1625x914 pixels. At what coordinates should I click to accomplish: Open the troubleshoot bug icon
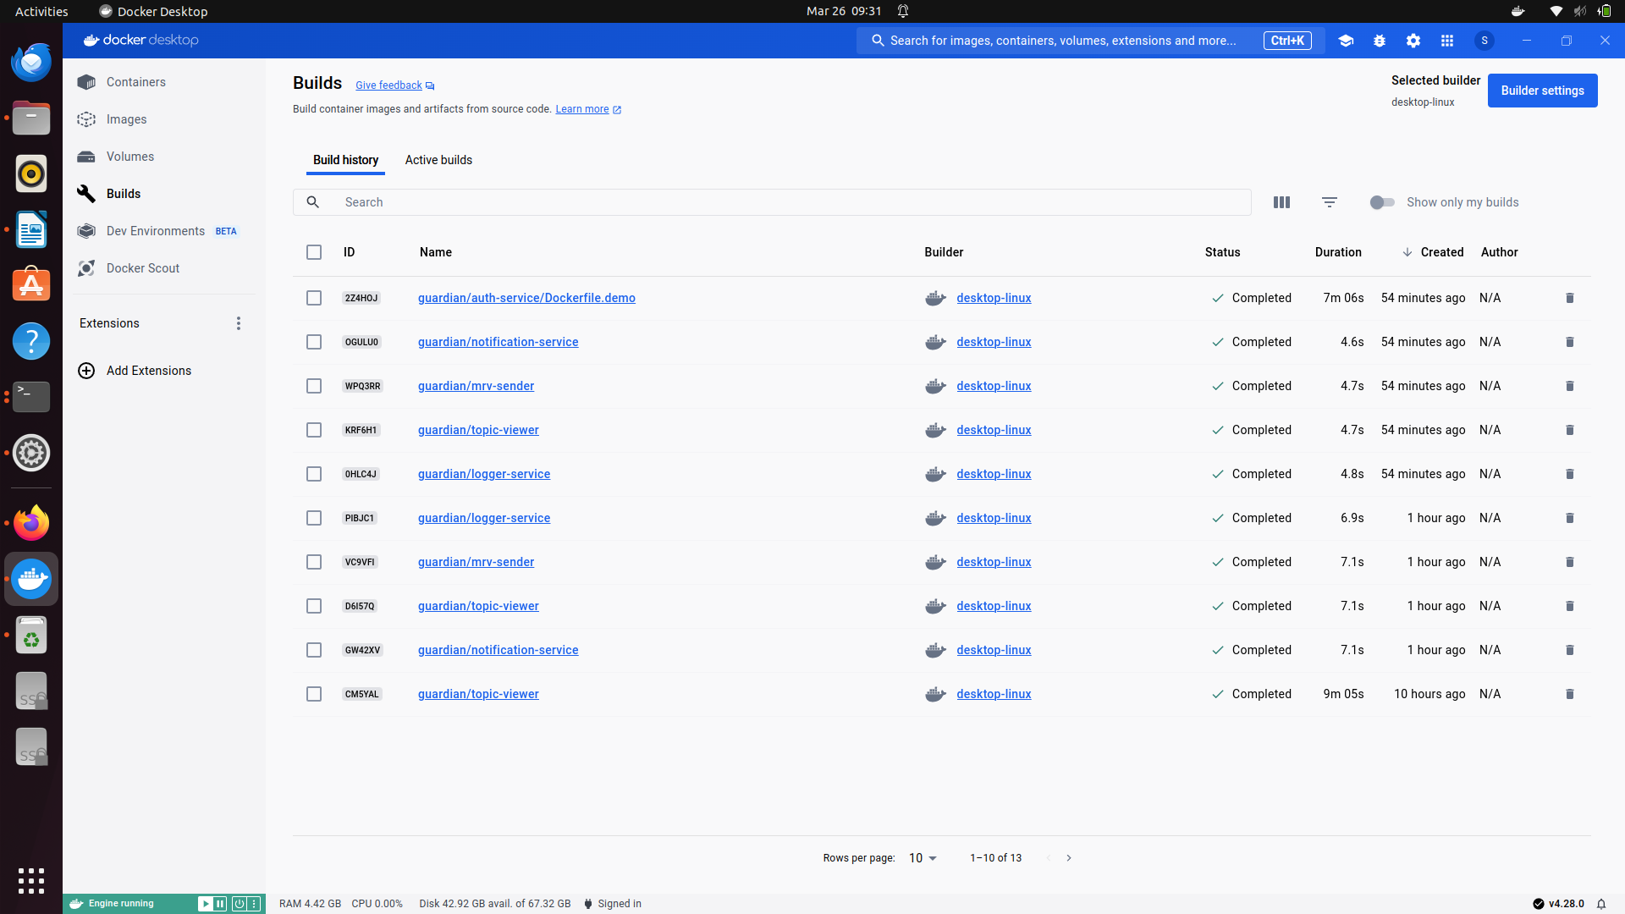(x=1380, y=41)
